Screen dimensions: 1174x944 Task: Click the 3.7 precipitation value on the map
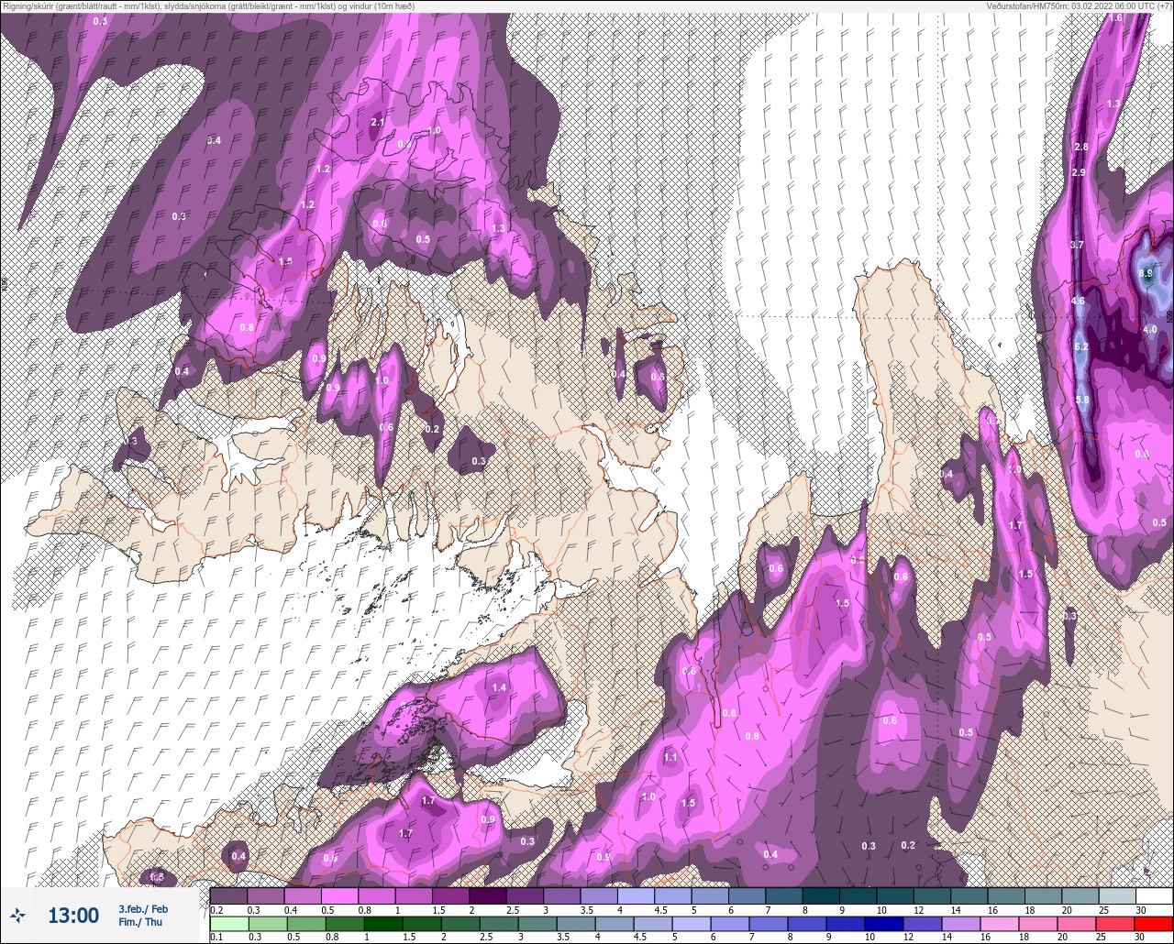coord(1077,245)
